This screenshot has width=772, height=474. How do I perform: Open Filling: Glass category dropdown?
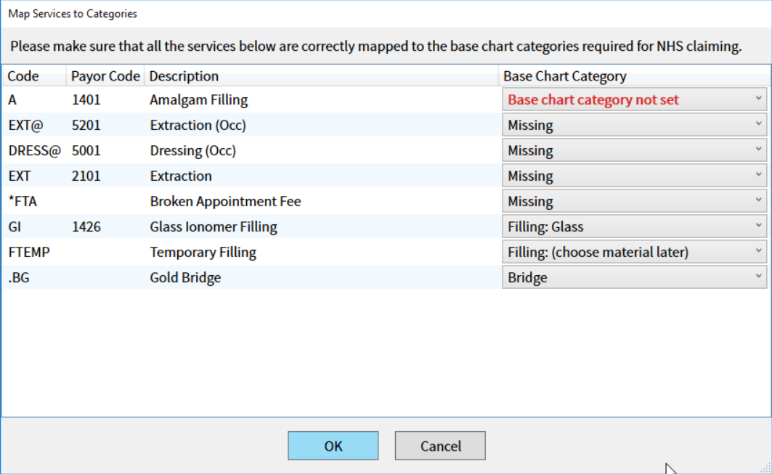pyautogui.click(x=634, y=227)
